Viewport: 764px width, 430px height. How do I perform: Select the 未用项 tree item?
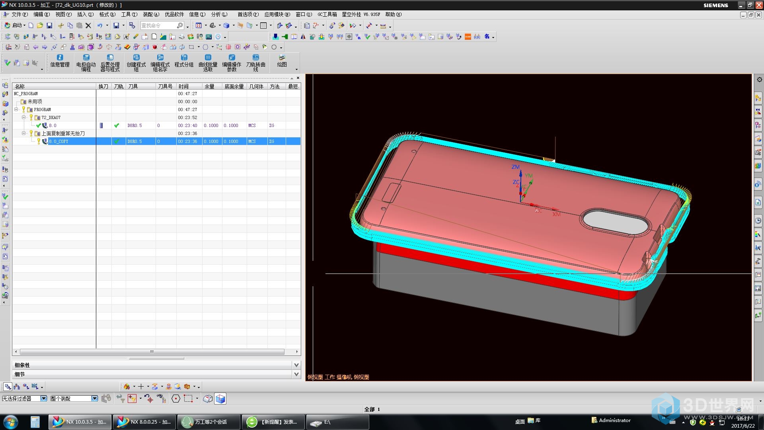click(35, 102)
